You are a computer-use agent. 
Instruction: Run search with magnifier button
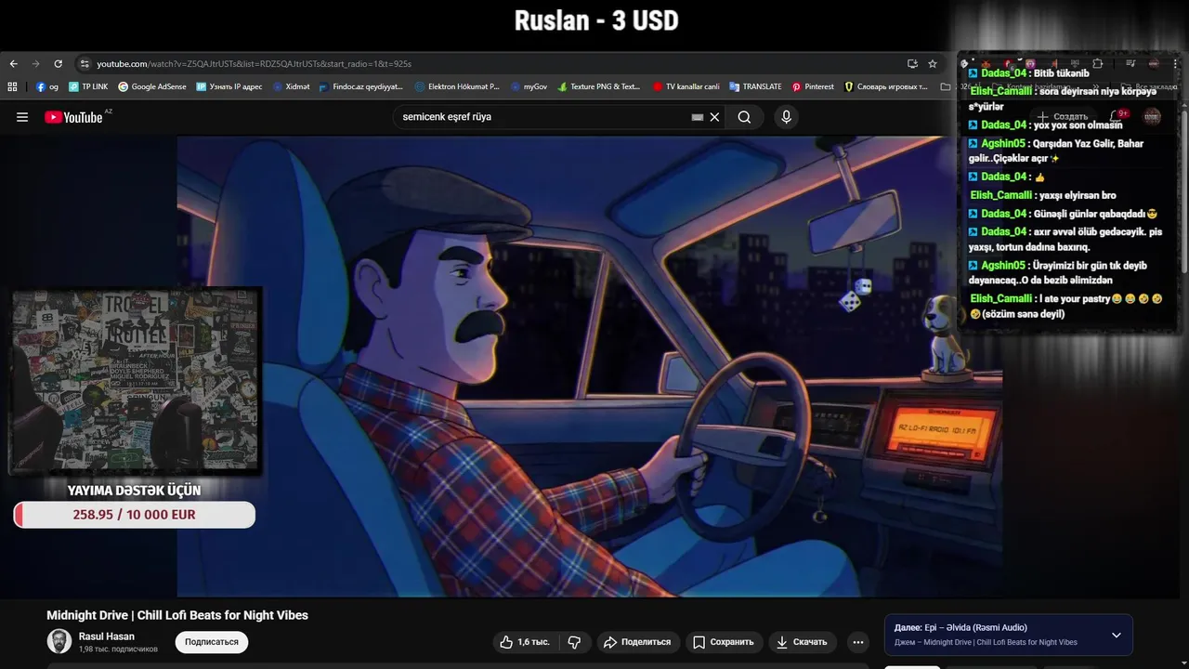[x=744, y=117]
